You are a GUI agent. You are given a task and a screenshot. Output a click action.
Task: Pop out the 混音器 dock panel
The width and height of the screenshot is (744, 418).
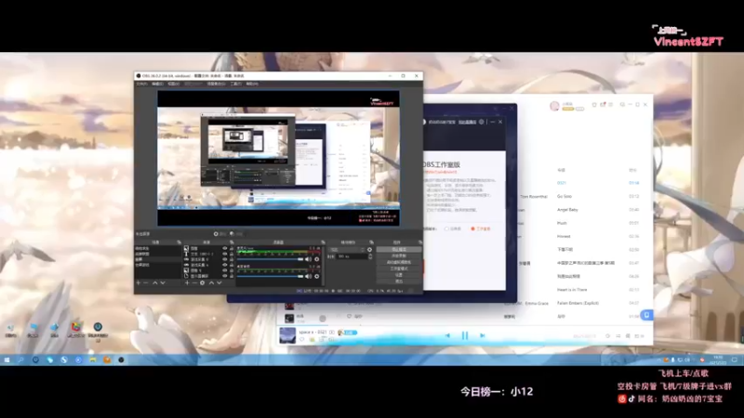point(323,242)
